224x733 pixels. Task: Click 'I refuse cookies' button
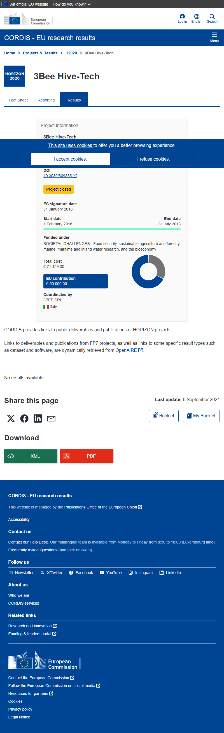point(153,159)
